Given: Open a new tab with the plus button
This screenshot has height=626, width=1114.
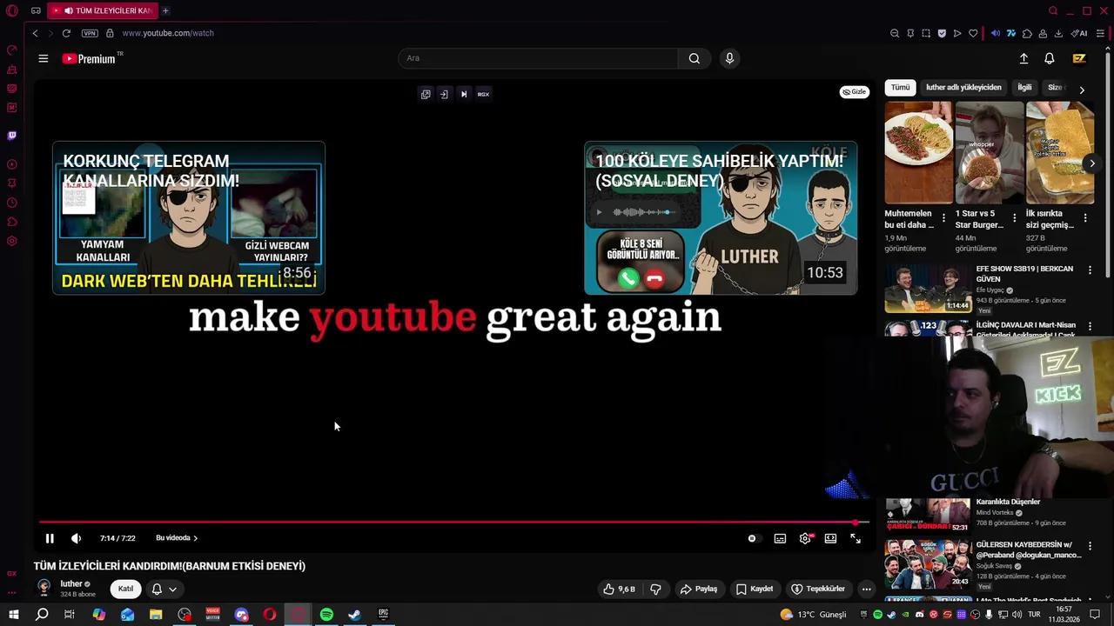Looking at the screenshot, I should (165, 10).
